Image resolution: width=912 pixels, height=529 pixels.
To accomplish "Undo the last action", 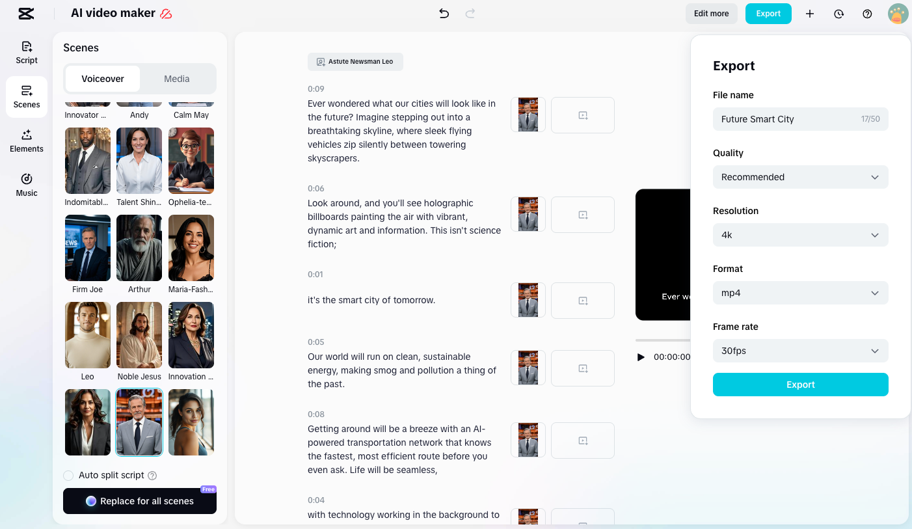I will tap(444, 13).
